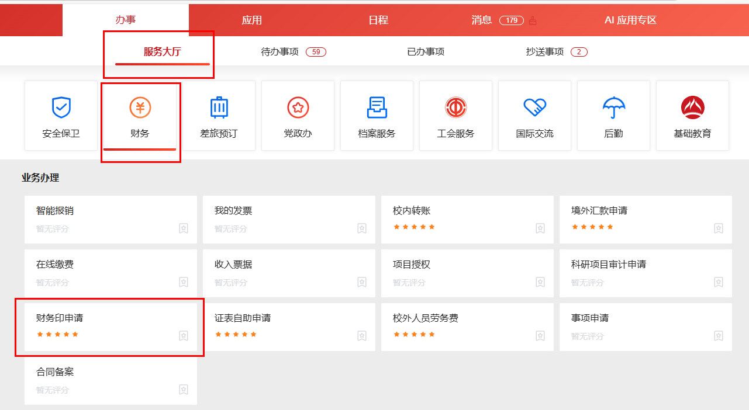Toggle favorite bookmark on 事项申请 card

pyautogui.click(x=719, y=336)
